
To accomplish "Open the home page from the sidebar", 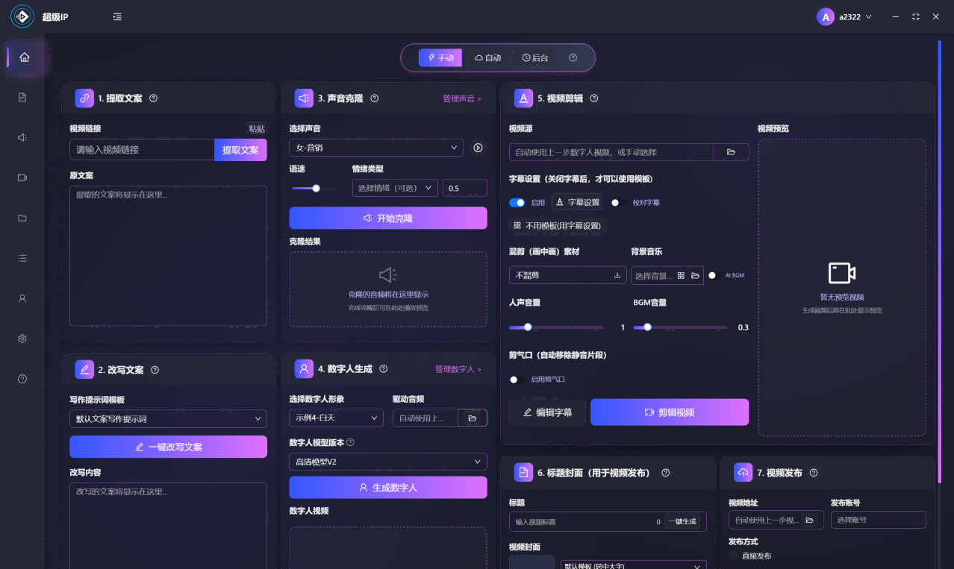I will [x=25, y=57].
